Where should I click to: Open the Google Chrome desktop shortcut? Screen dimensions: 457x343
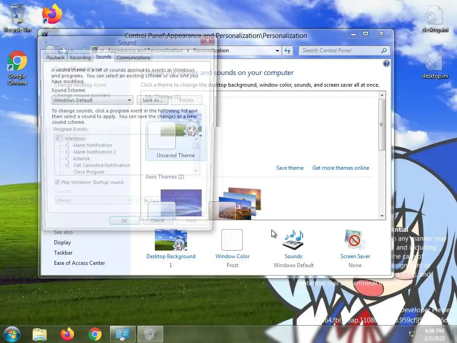coord(17,68)
